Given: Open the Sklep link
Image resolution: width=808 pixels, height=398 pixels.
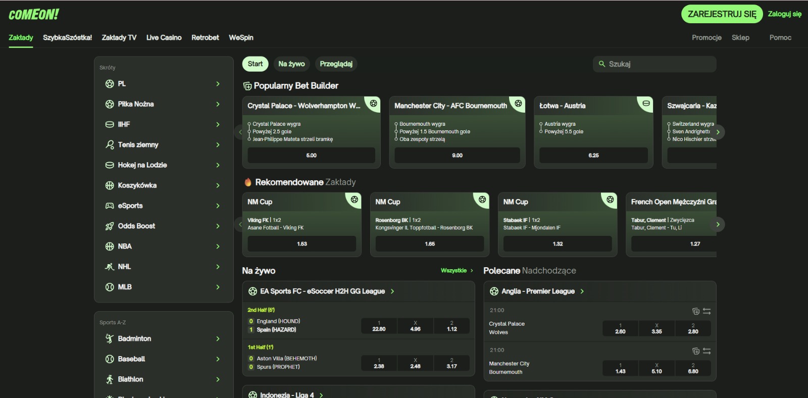Looking at the screenshot, I should coord(740,37).
